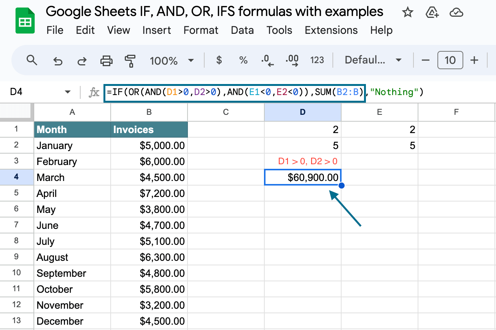
Task: Apply currency format with dollar icon
Action: pos(219,60)
